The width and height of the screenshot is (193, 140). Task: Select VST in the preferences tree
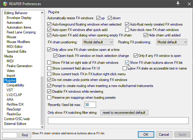(10, 90)
